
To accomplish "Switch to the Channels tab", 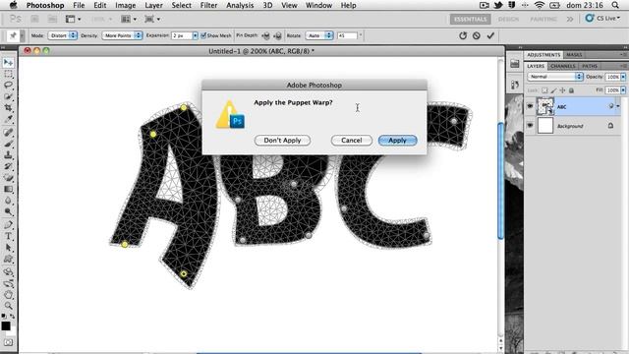I will coord(562,66).
